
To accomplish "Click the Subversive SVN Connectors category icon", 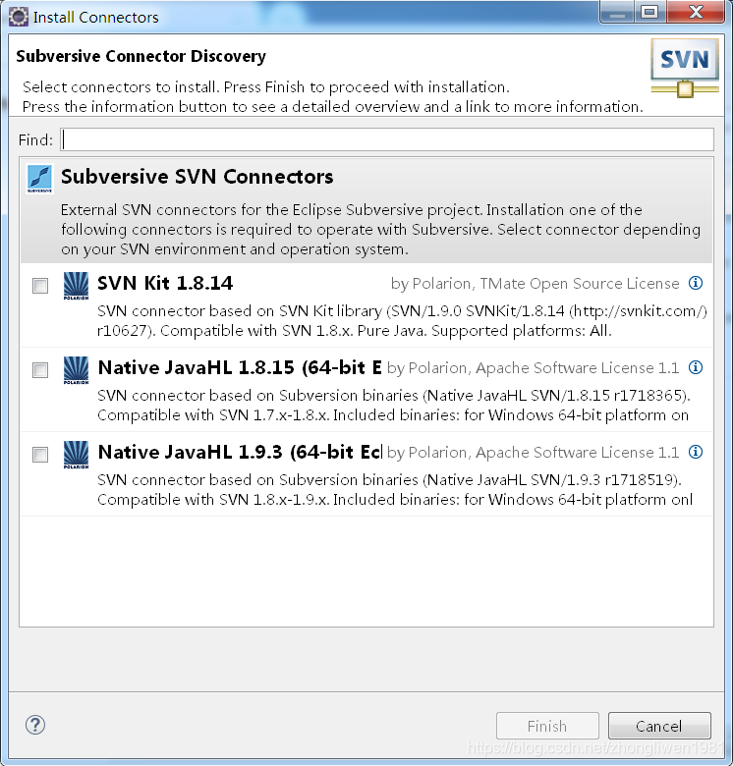I will tap(39, 179).
